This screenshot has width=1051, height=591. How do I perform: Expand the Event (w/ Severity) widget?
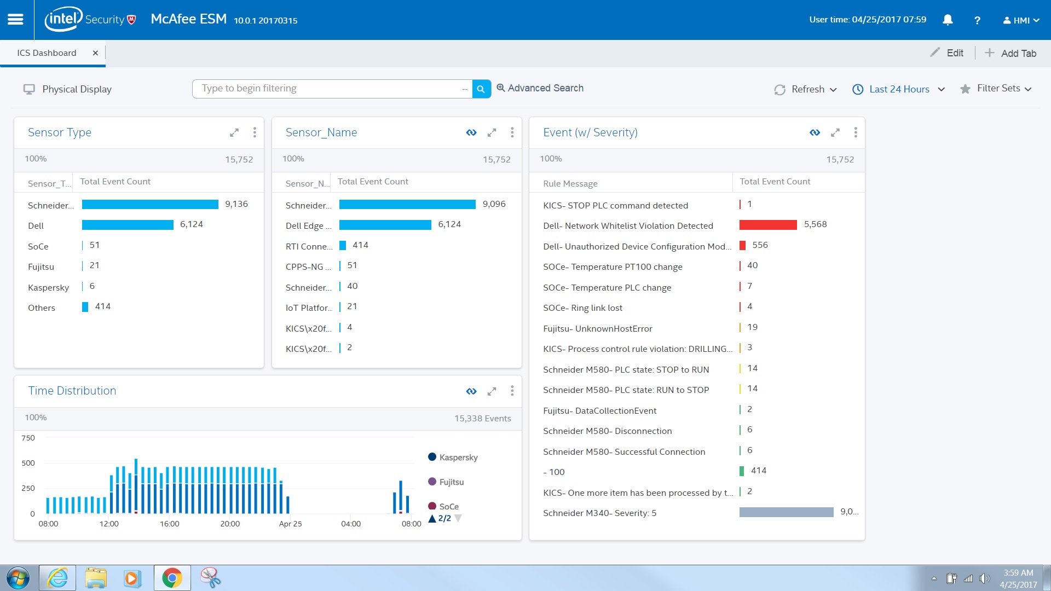click(835, 132)
